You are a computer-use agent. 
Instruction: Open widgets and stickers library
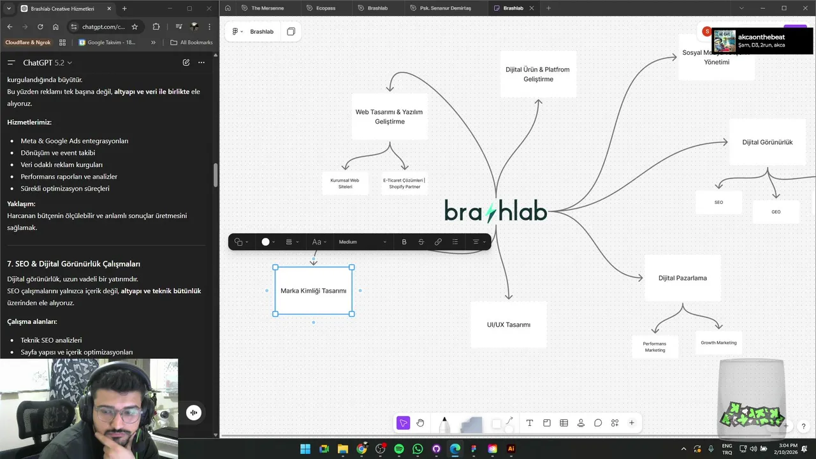coord(615,423)
